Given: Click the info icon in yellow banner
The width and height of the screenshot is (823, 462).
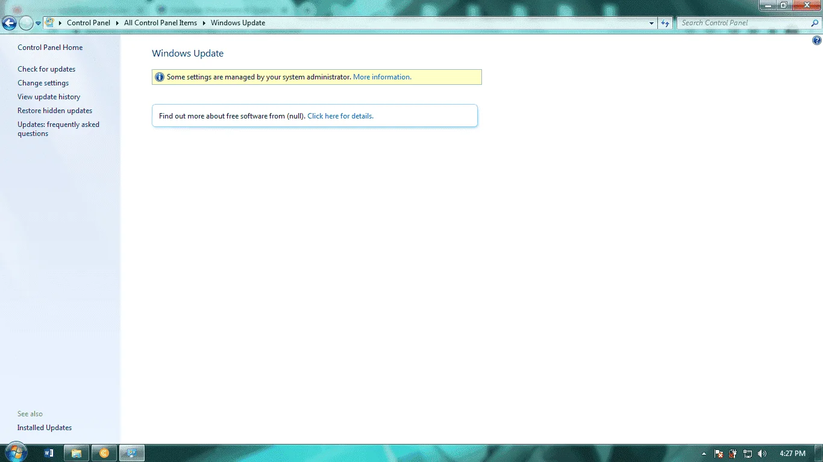Looking at the screenshot, I should coord(160,77).
